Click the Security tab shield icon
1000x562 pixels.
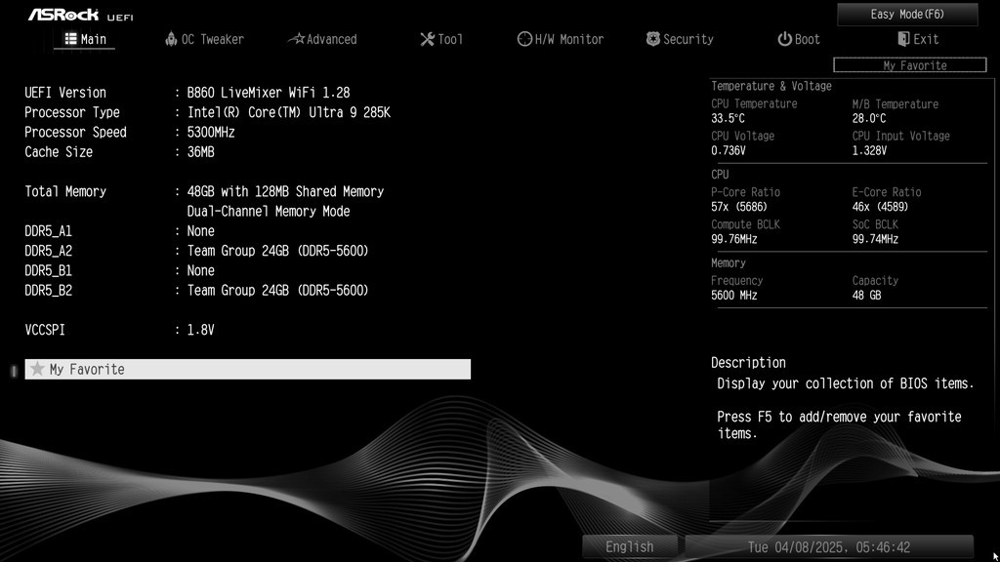point(653,39)
